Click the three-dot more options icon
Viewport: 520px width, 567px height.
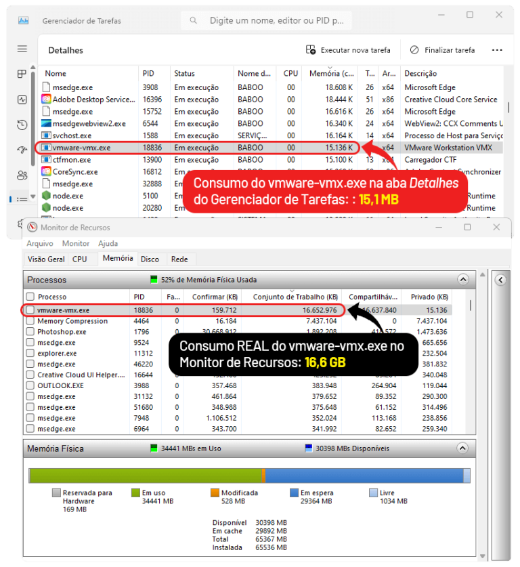[x=497, y=50]
